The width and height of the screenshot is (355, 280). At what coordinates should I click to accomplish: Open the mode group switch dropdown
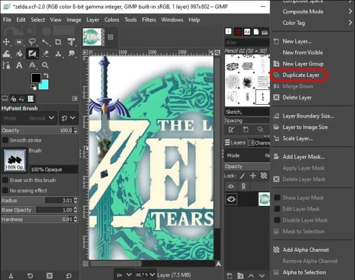68,118
